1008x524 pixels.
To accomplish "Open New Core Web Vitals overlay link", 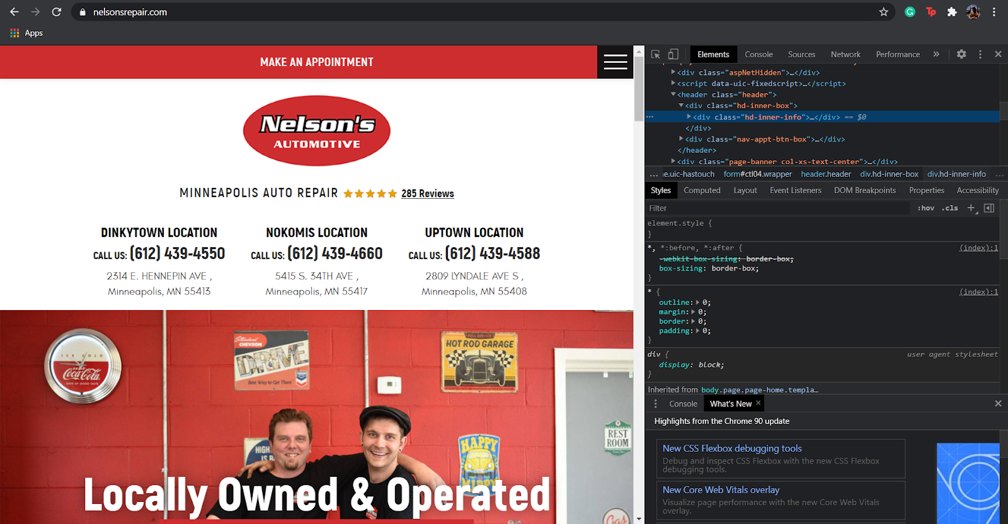I will (721, 490).
